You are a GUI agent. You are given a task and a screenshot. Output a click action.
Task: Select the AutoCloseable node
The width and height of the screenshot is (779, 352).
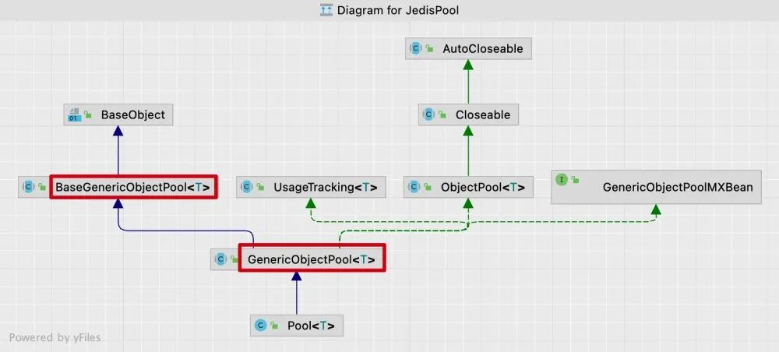[468, 48]
